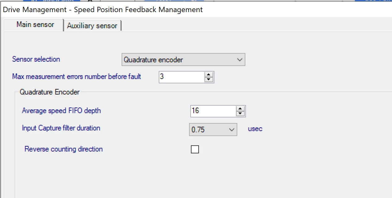Increment Average speed FIFO depth spinner
This screenshot has width=392, height=198.
coord(240,108)
